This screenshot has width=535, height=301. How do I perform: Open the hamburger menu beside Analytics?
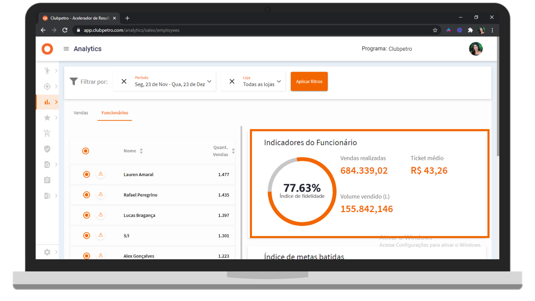(66, 49)
